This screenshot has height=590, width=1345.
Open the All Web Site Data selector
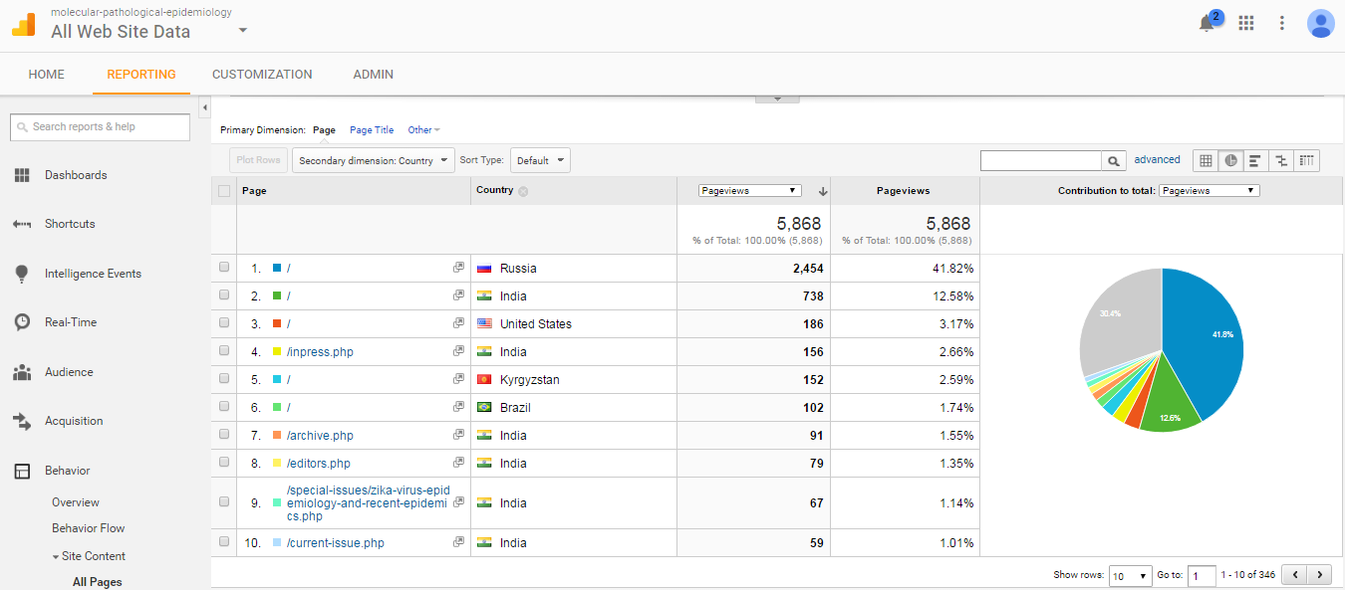pyautogui.click(x=149, y=31)
